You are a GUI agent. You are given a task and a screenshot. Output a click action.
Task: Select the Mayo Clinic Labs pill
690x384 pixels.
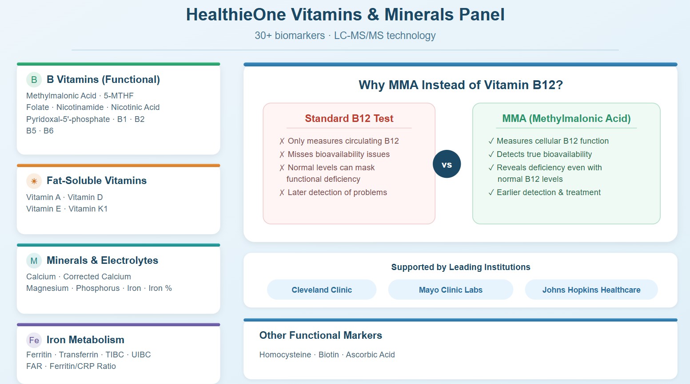(451, 290)
